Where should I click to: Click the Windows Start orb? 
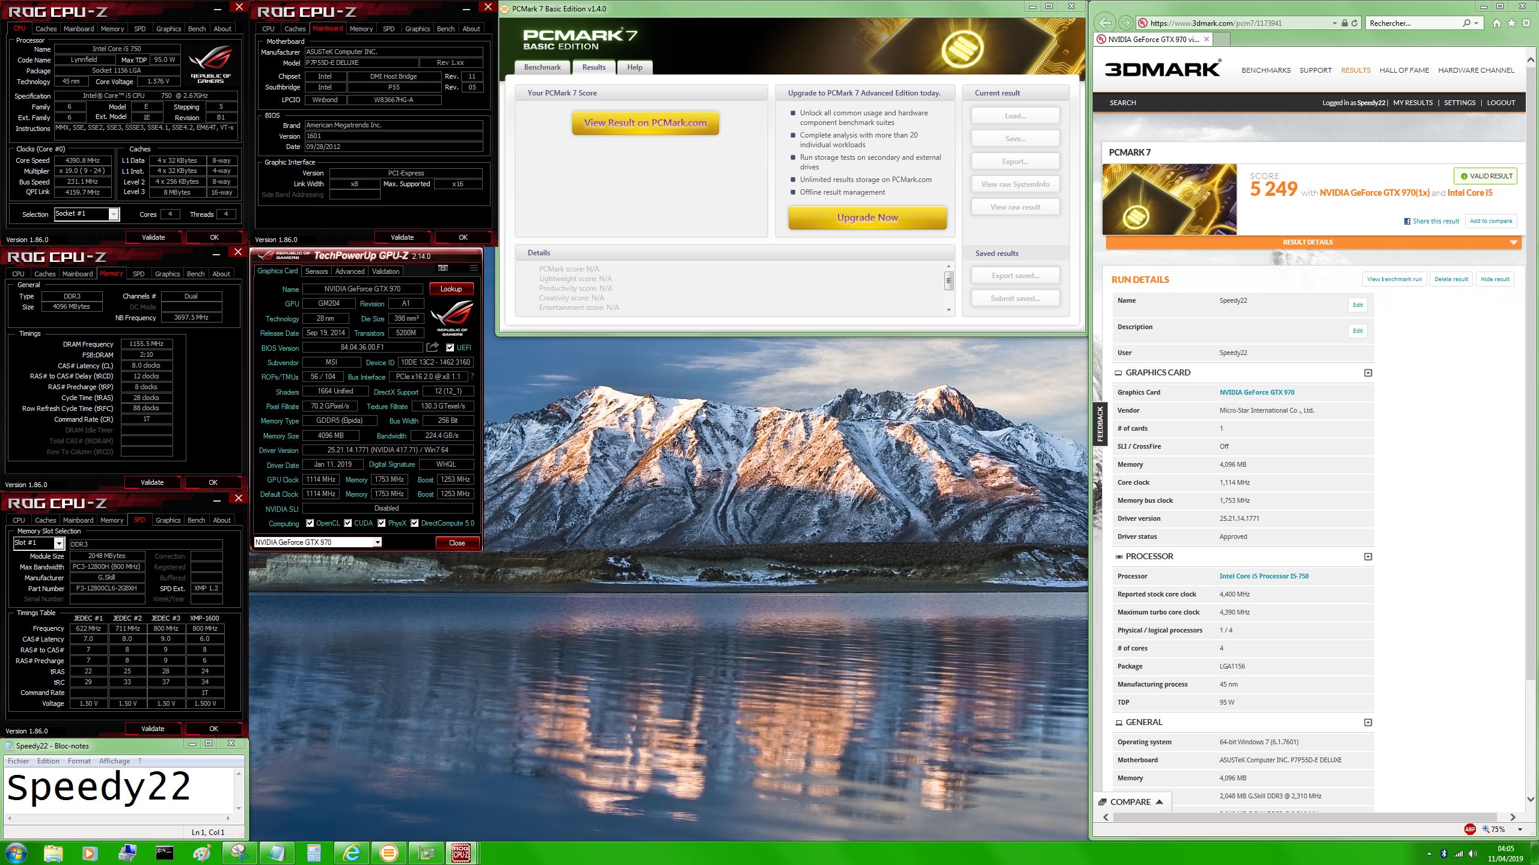click(x=16, y=853)
